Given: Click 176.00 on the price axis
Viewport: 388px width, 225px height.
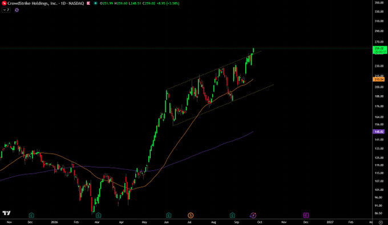Looking at the screenshot, I should [379, 106].
